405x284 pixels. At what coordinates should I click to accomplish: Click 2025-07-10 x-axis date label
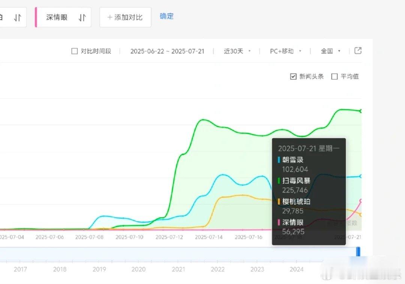pyautogui.click(x=129, y=237)
